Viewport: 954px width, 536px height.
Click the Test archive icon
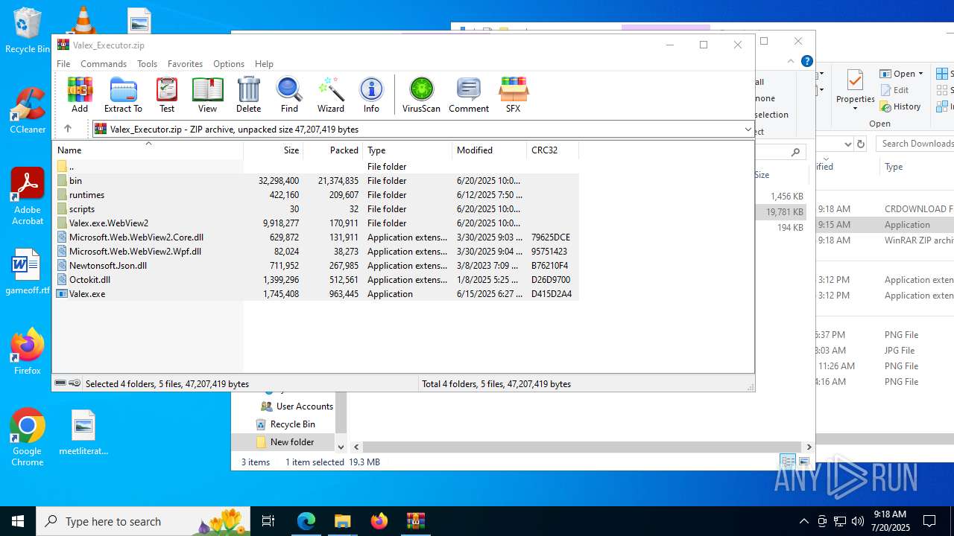coord(167,95)
